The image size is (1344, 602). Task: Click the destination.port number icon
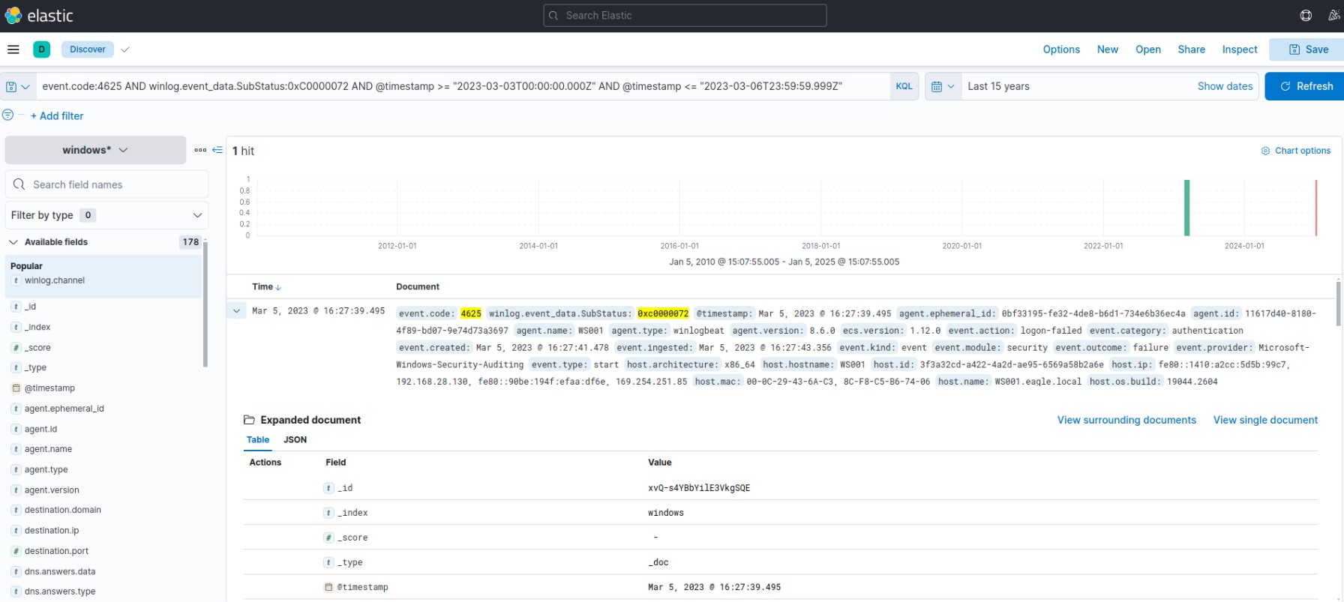click(x=16, y=551)
